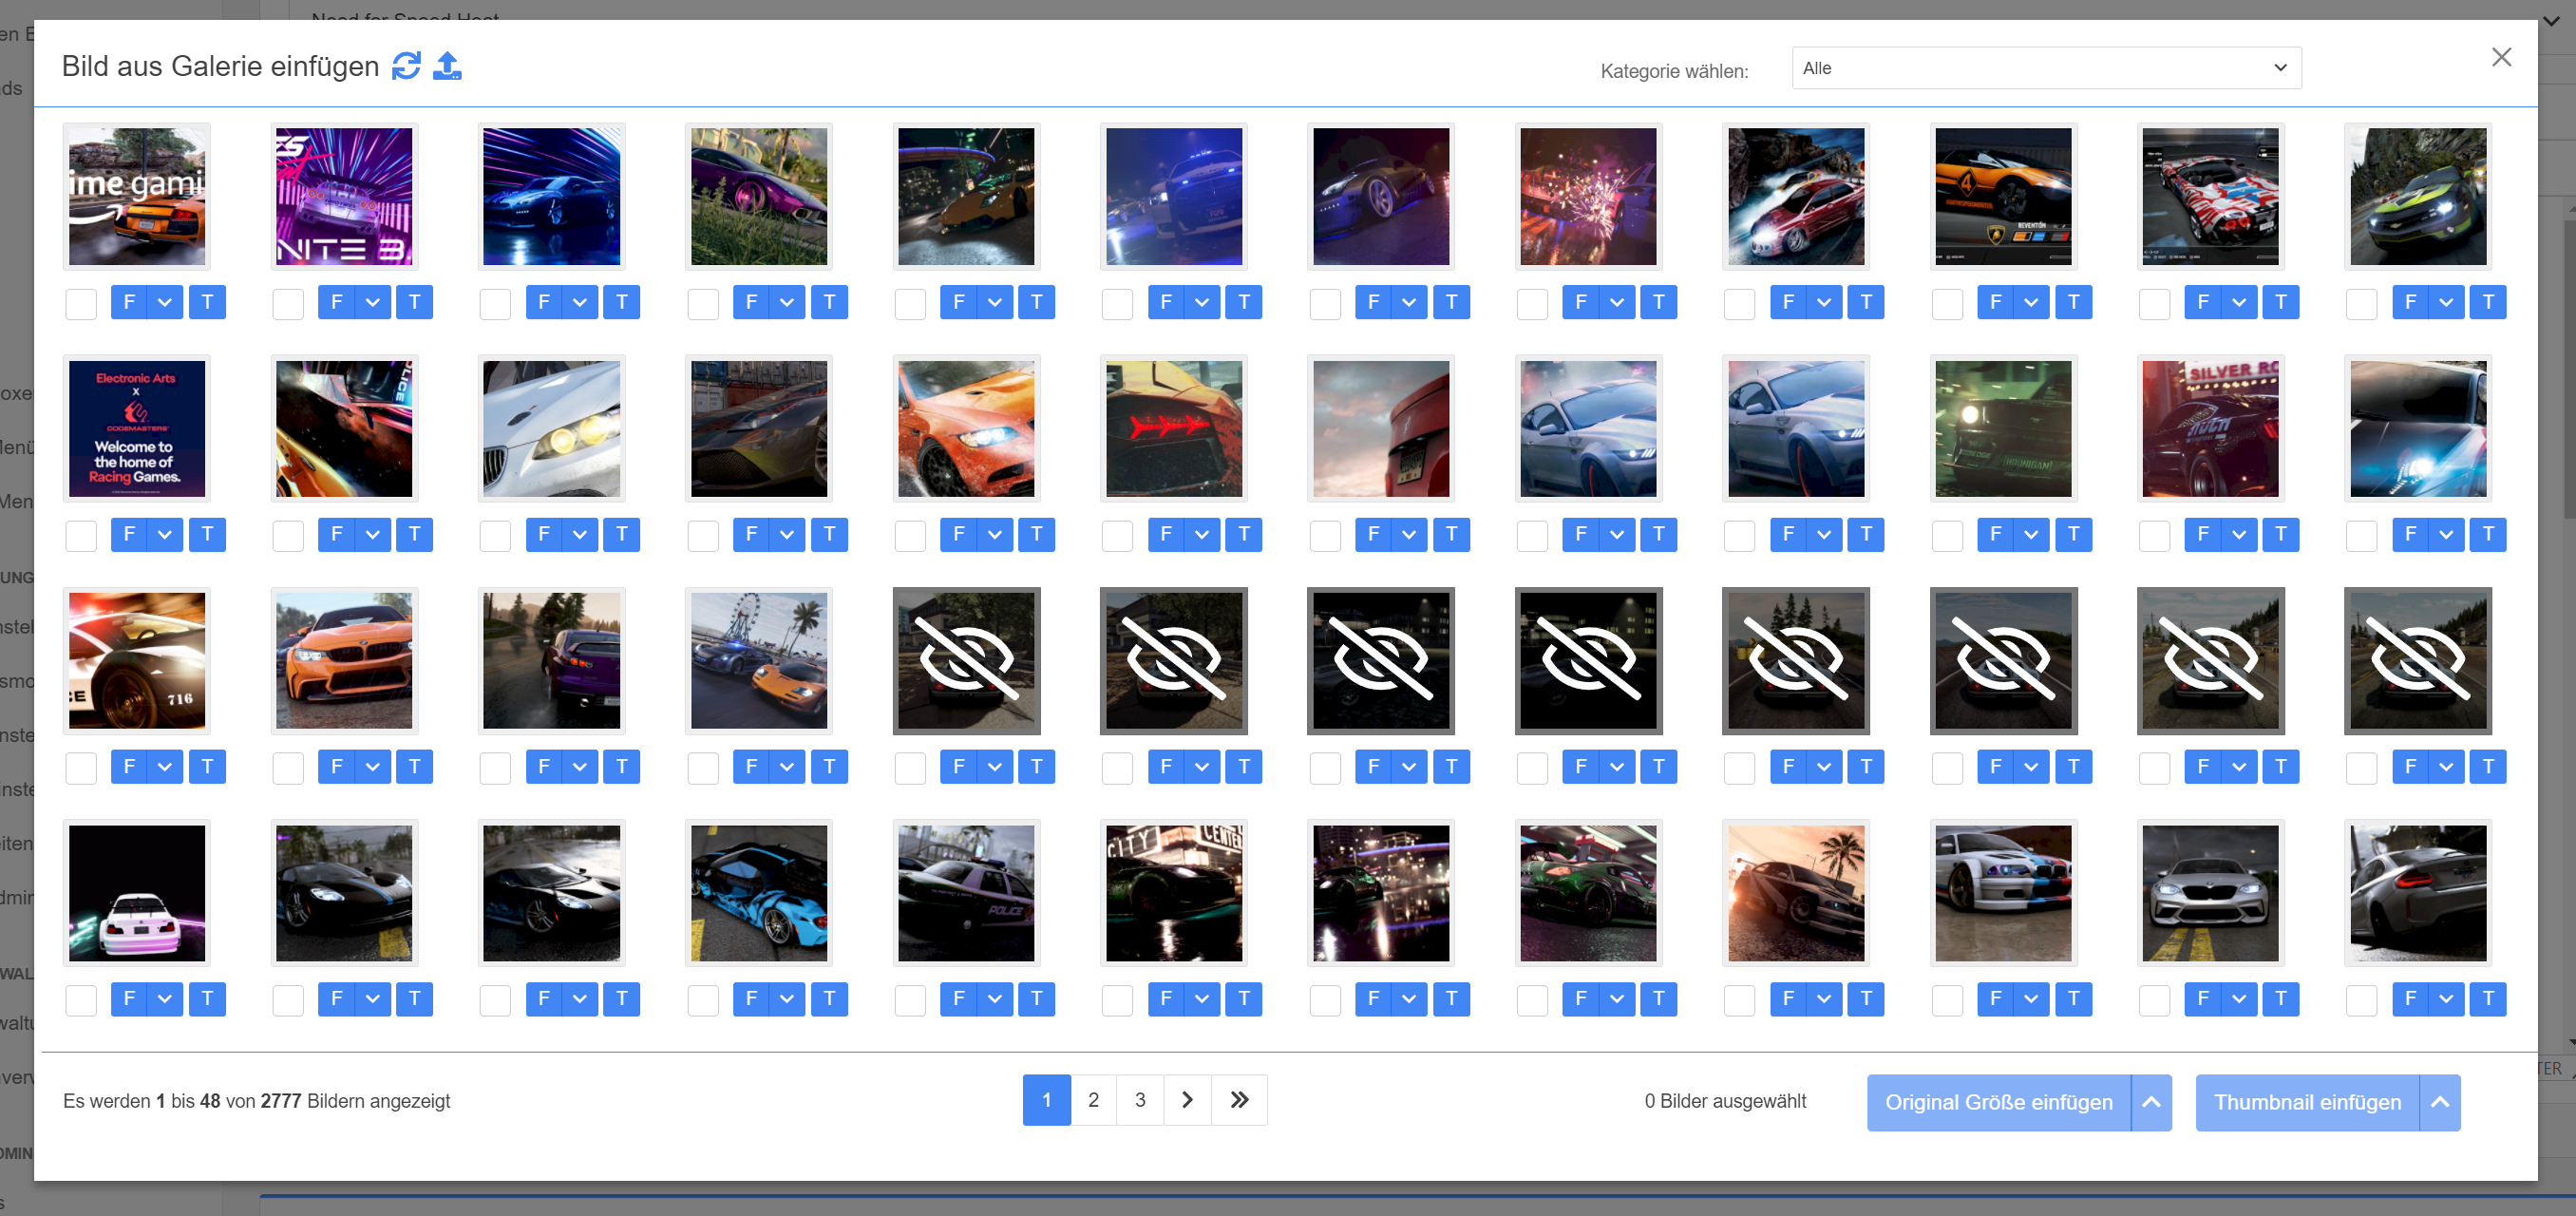This screenshot has height=1216, width=2576.
Task: Expand F dropdown arrow under SILVER RO thumbnail
Action: click(x=2238, y=534)
